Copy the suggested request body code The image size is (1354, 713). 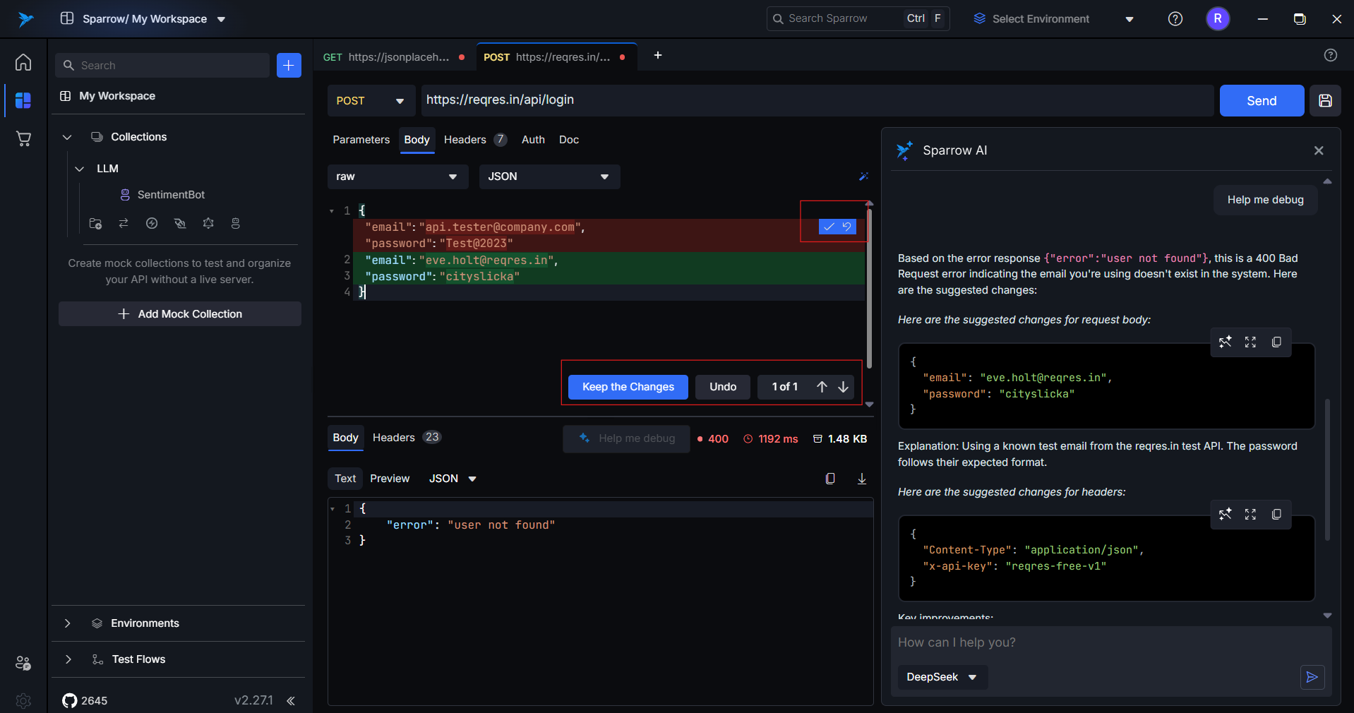(x=1276, y=342)
